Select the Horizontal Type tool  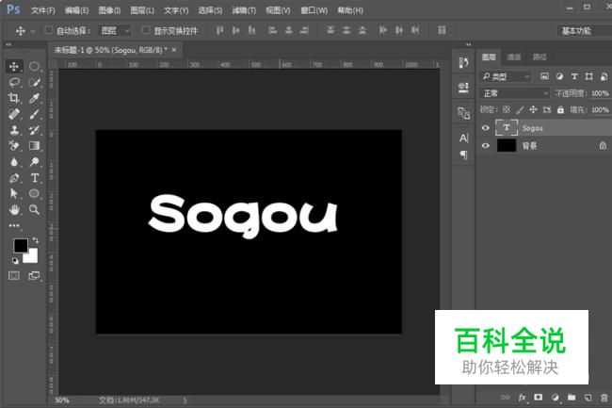[34, 178]
